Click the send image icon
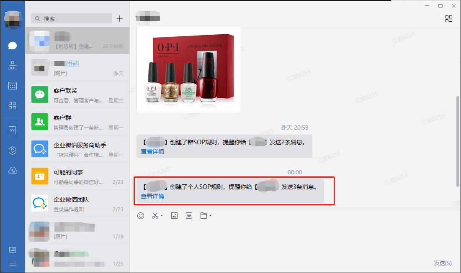This screenshot has width=461, height=273. click(174, 216)
